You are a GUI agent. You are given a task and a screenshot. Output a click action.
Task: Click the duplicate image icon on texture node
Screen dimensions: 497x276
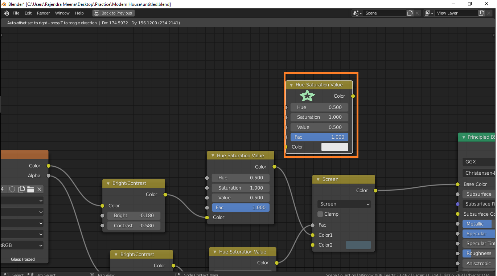tap(21, 189)
